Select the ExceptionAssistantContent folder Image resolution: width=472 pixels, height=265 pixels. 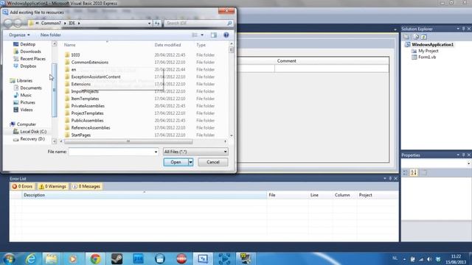(x=96, y=77)
